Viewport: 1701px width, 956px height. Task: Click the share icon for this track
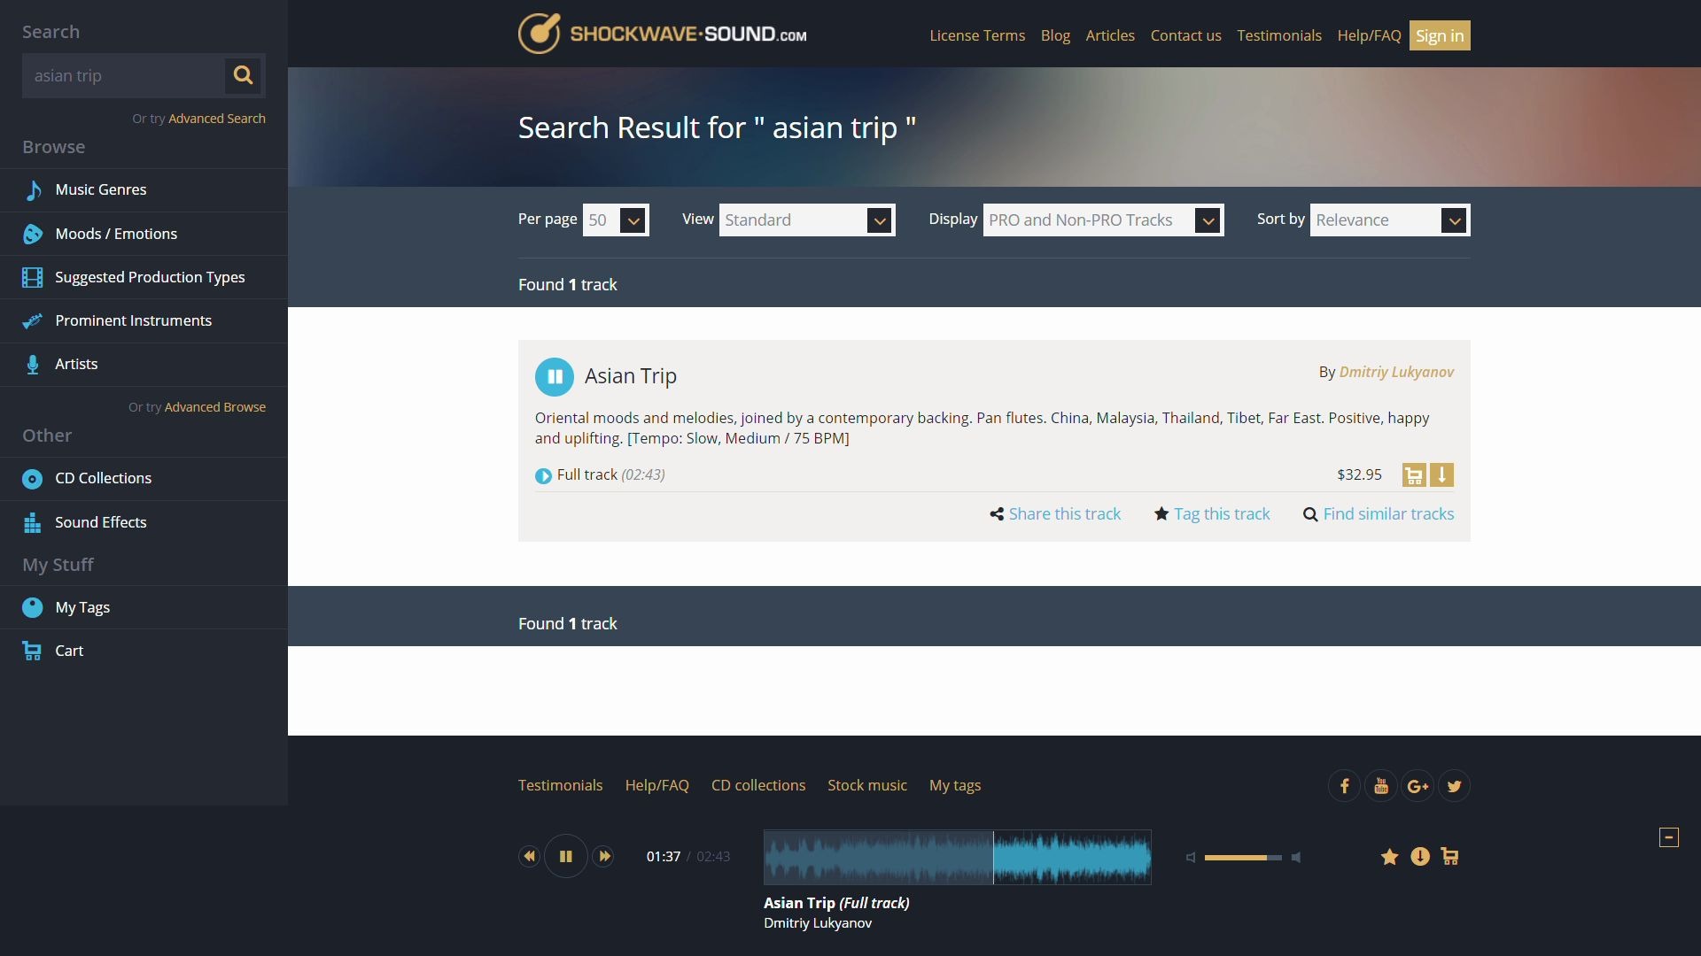[997, 514]
